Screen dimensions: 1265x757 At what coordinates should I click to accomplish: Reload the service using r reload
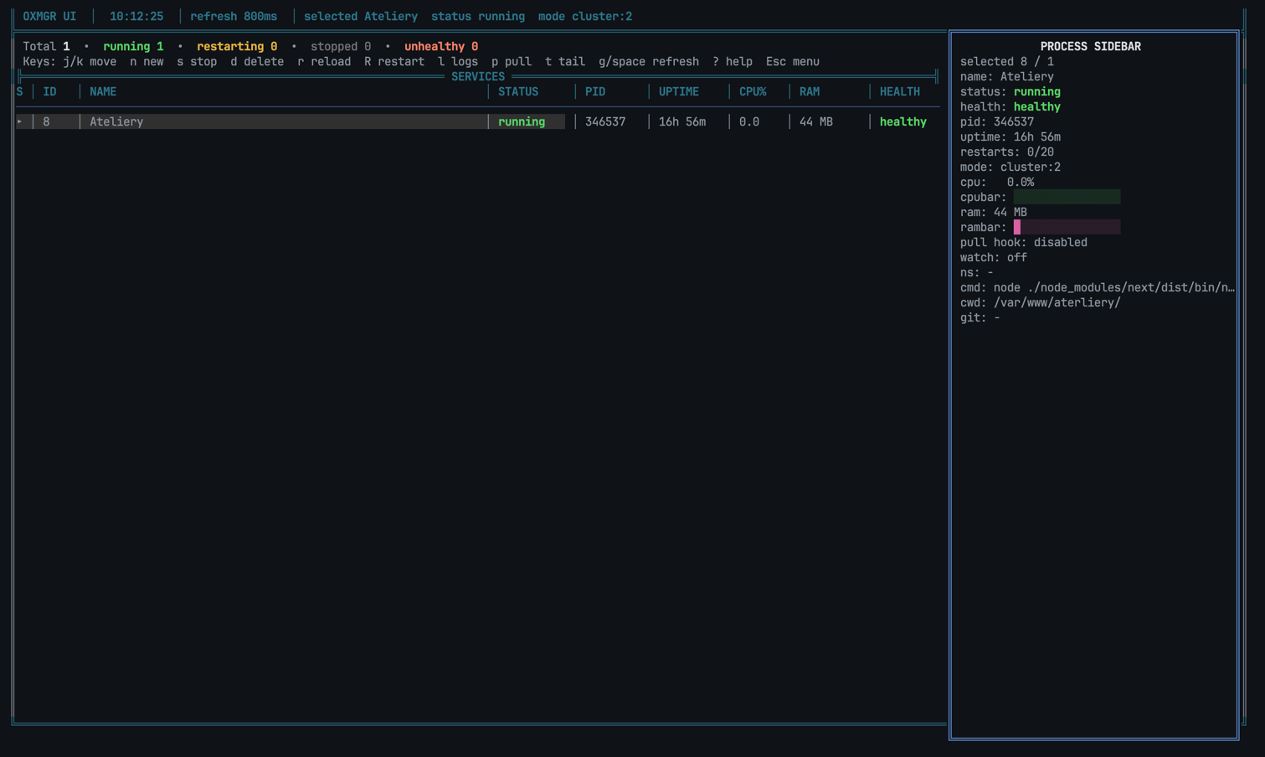pos(325,61)
